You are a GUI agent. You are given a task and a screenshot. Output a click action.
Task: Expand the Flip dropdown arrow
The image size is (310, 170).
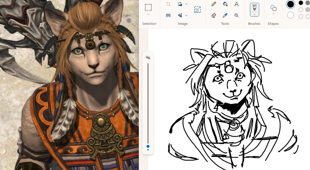(186, 15)
